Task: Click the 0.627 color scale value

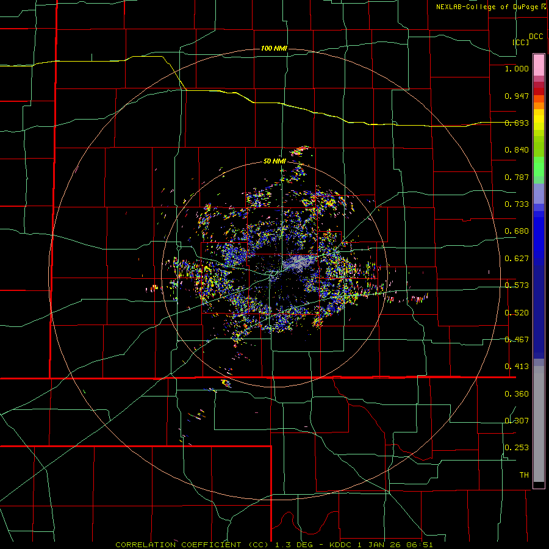Action: point(517,259)
